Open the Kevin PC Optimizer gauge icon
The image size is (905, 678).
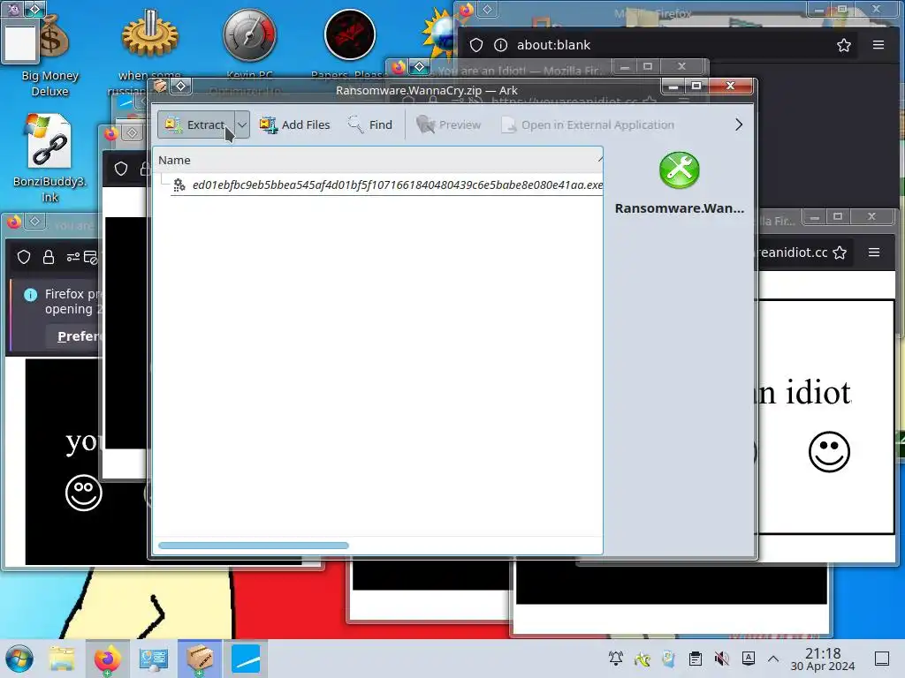250,34
